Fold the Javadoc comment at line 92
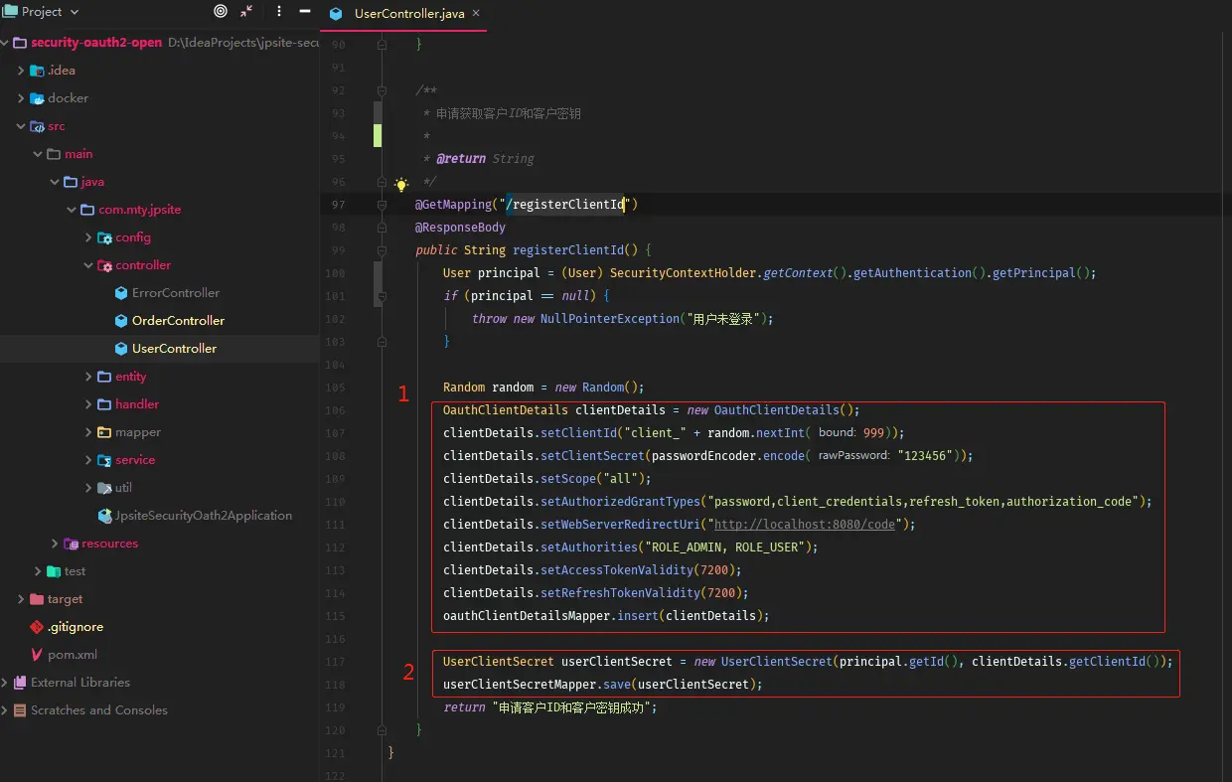 [x=382, y=90]
